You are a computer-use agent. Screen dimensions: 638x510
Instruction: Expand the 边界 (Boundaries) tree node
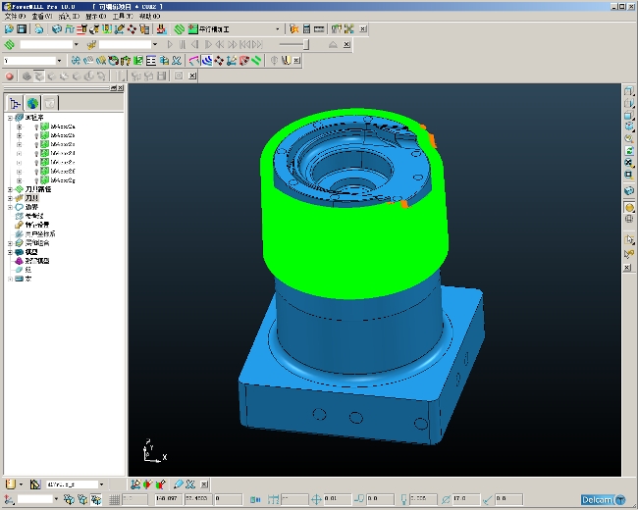coord(10,207)
